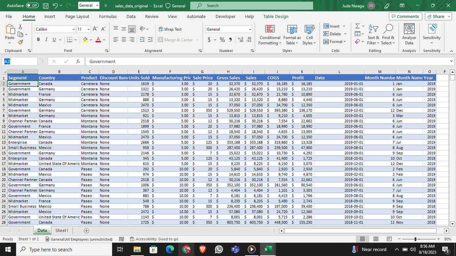Open the General number format dropdown
This screenshot has height=256, width=456.
tap(250, 29)
